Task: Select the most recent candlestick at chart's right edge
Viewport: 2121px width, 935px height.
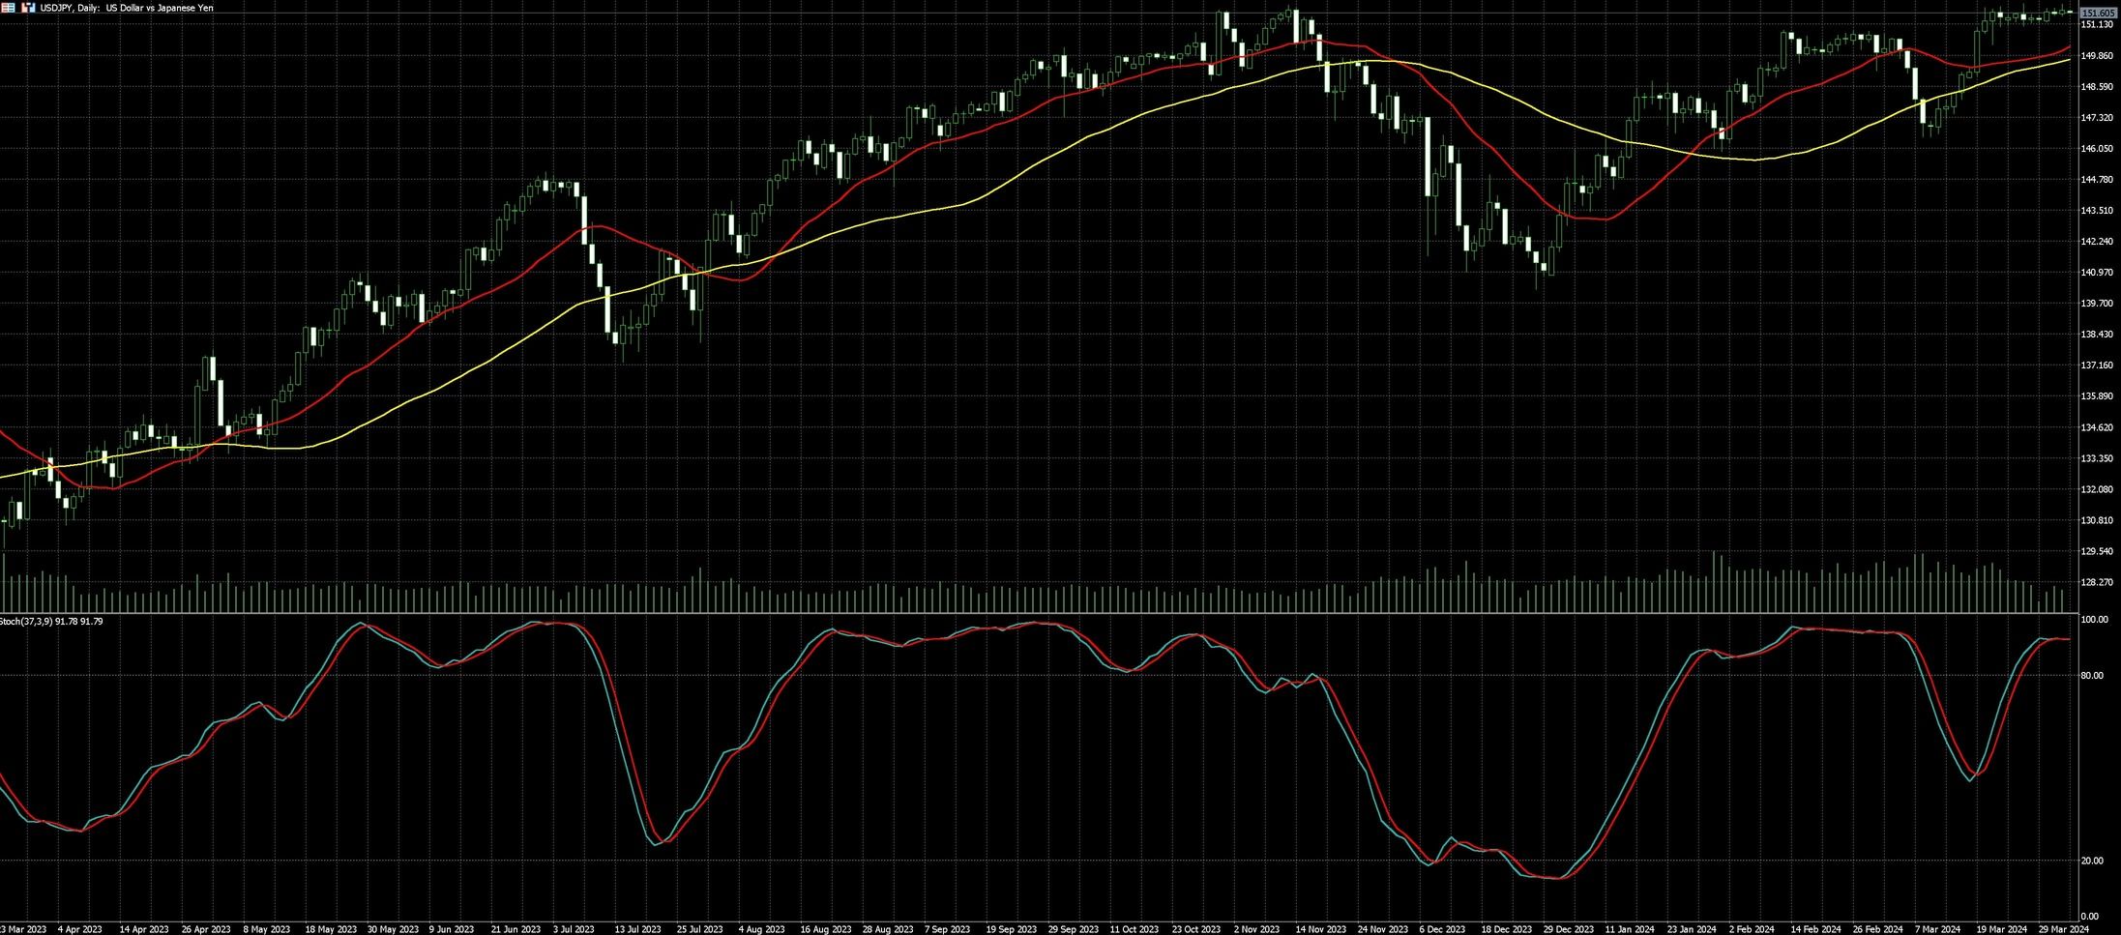Action: tap(2069, 13)
